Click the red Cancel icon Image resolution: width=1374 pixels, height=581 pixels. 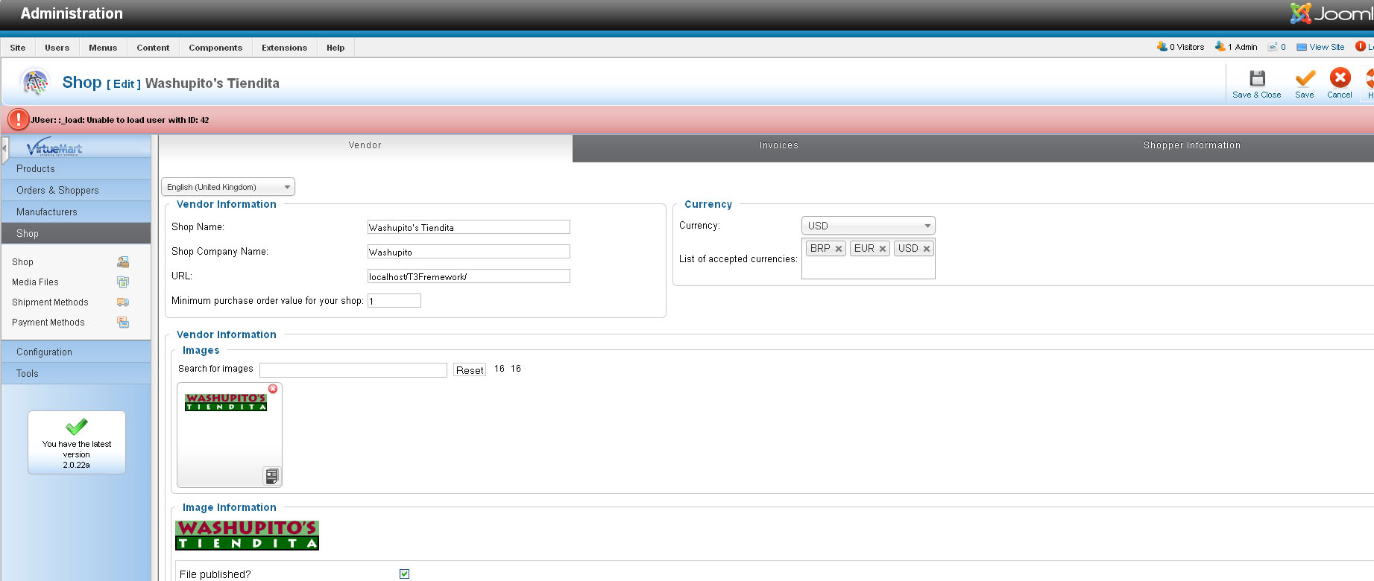pos(1340,77)
